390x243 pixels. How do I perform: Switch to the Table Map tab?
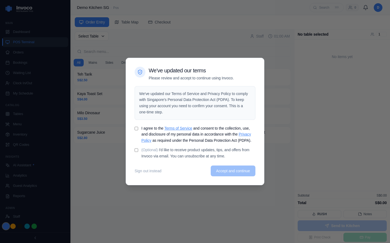126,22
